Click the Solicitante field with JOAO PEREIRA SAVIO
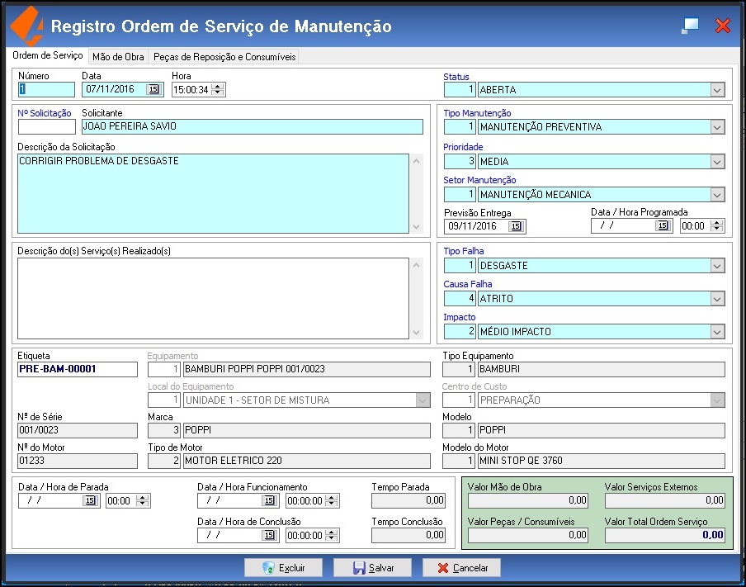This screenshot has width=746, height=587. click(253, 126)
